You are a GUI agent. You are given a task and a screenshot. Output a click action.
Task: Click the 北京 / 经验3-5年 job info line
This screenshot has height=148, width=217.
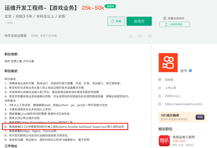(x=35, y=16)
